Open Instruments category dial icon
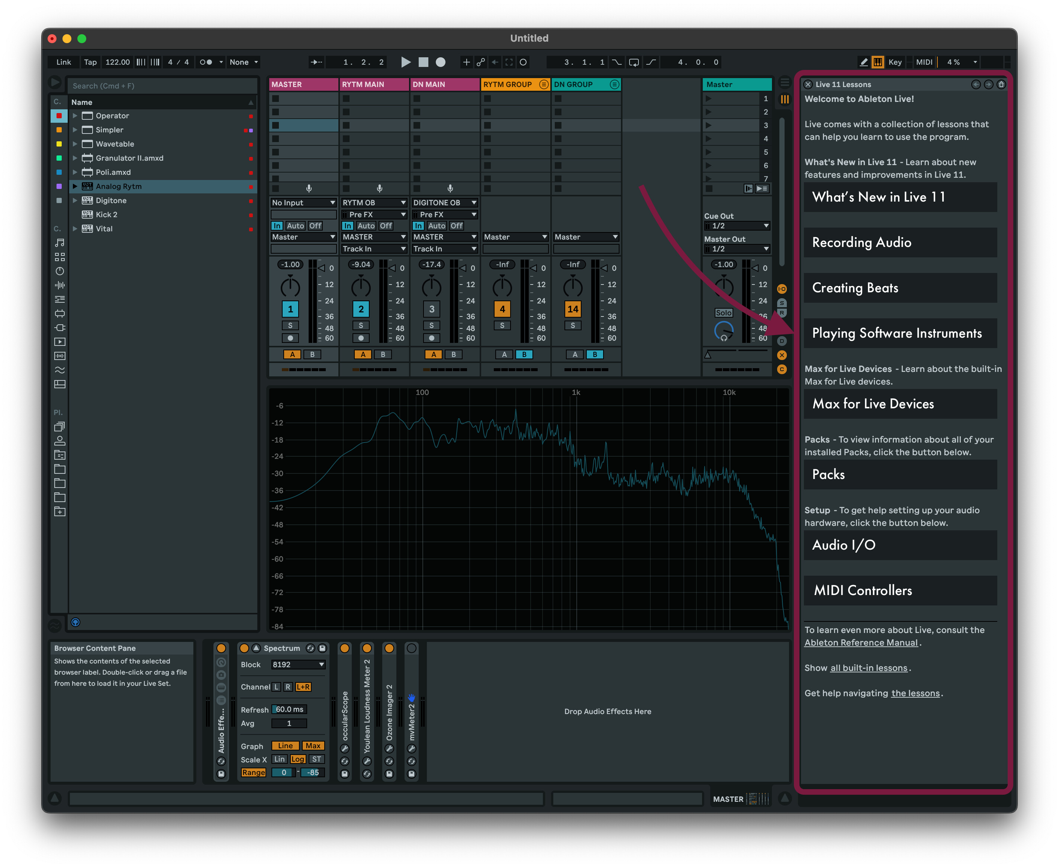 tap(59, 271)
